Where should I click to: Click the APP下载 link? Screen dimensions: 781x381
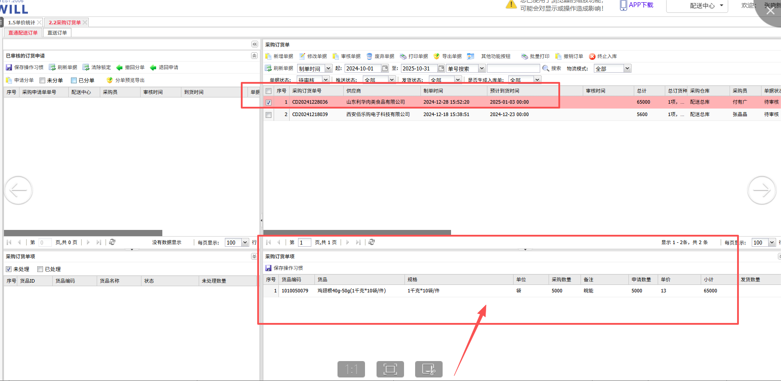point(637,5)
